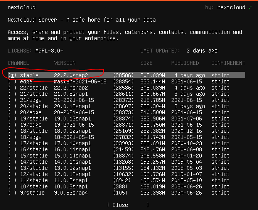
Task: Click the nextcloud snap title
Action: coord(22,7)
